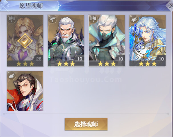Click the wing class icon on red-caped hero card
This screenshot has width=173, height=137.
click(x=12, y=75)
